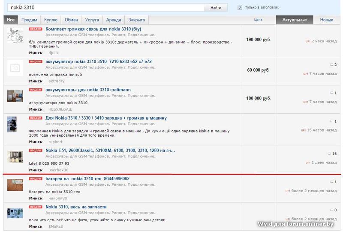Open profile of user николя80
This screenshot has width=343, height=234.
click(x=58, y=198)
